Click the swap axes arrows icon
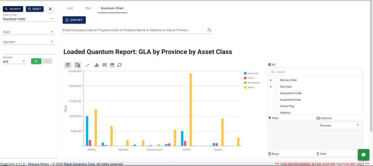 (x=87, y=65)
